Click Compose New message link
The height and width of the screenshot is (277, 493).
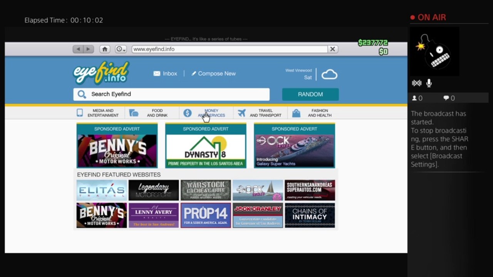(x=213, y=73)
